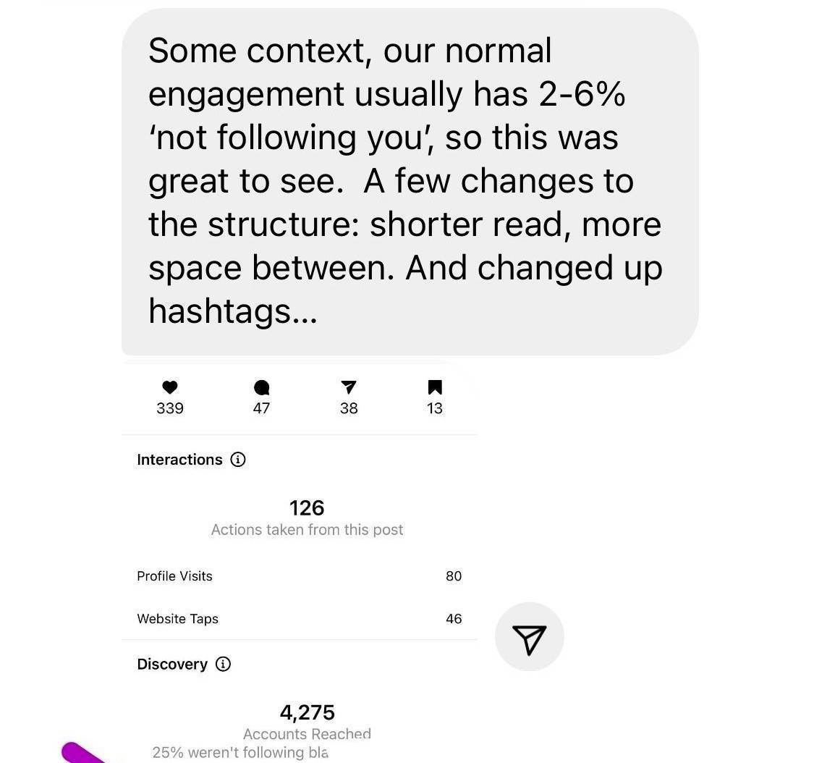Open Interactions info icon
814x763 pixels.
(238, 460)
